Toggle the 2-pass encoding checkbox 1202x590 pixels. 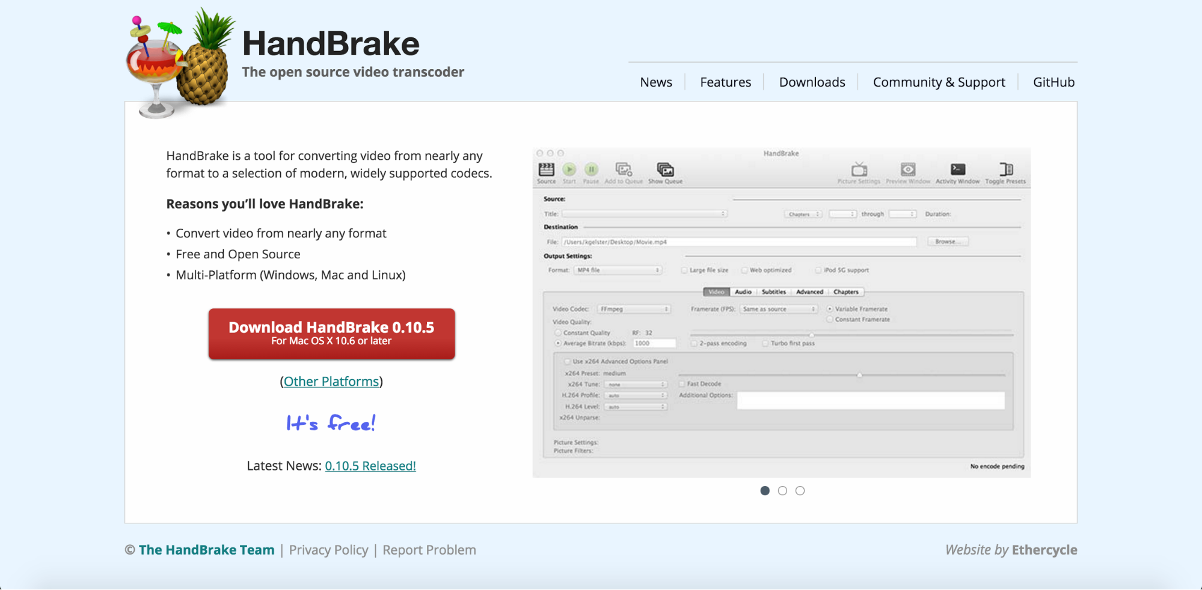click(x=694, y=344)
